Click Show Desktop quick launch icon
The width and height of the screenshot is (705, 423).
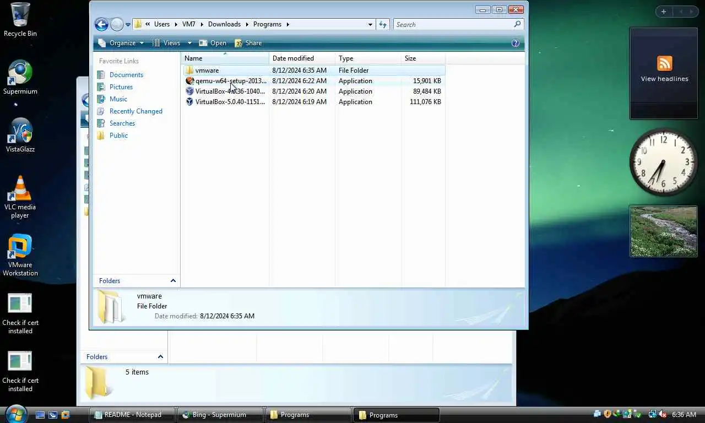(x=40, y=415)
